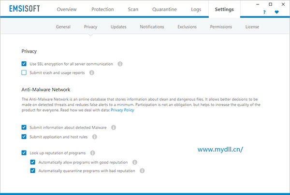Screen dimensions: 290x195
Task: Enable Submit crash and usage reports
Action: (24, 72)
